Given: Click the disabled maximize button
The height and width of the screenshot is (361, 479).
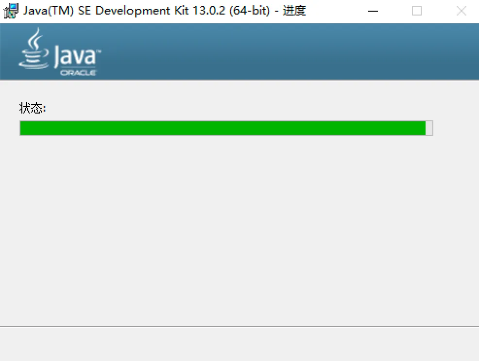Looking at the screenshot, I should tap(417, 11).
